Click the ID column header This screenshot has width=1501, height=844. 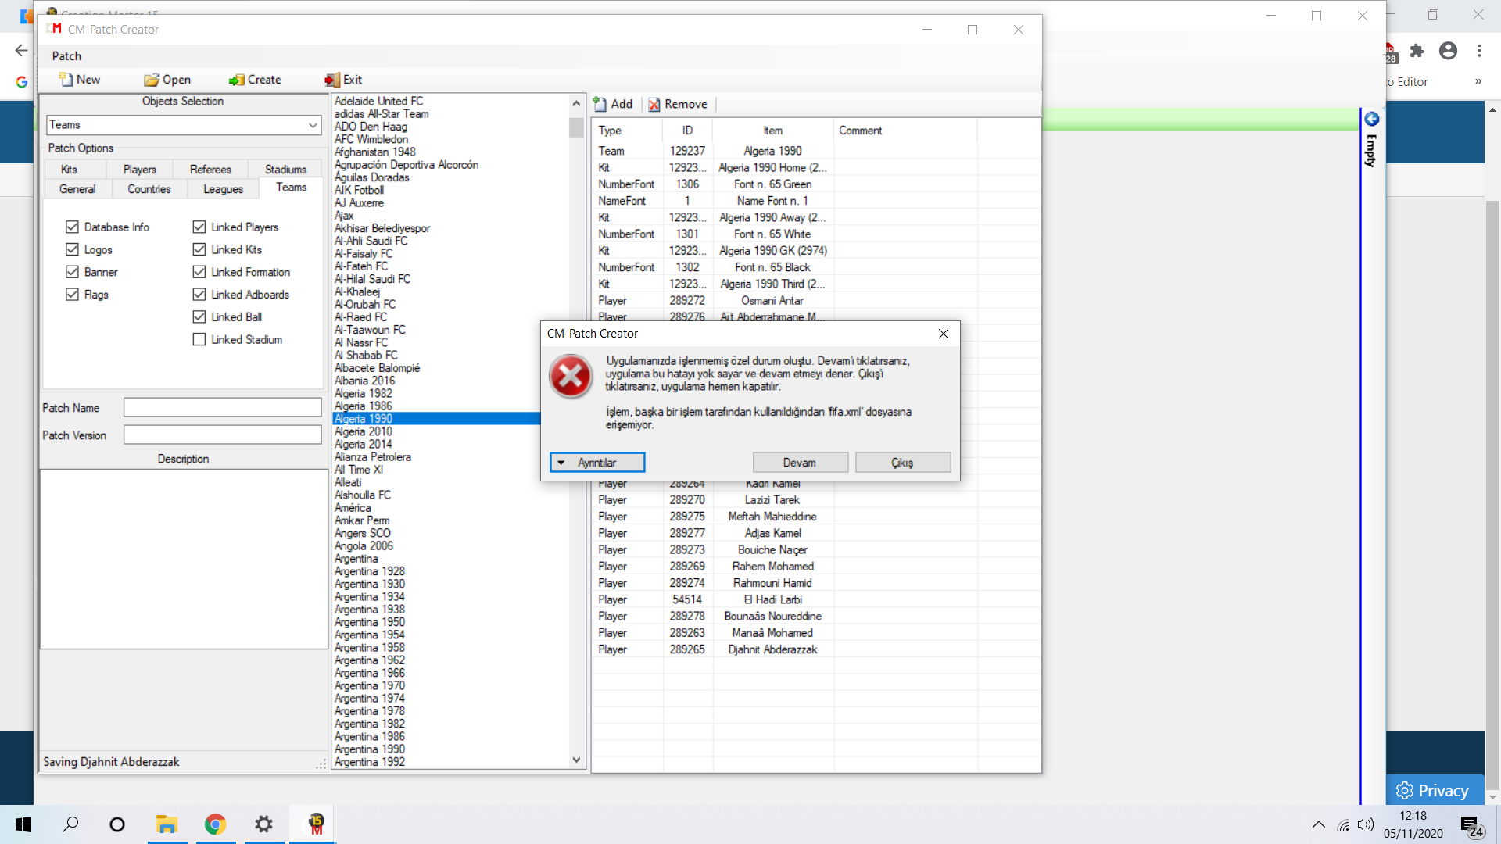point(687,131)
